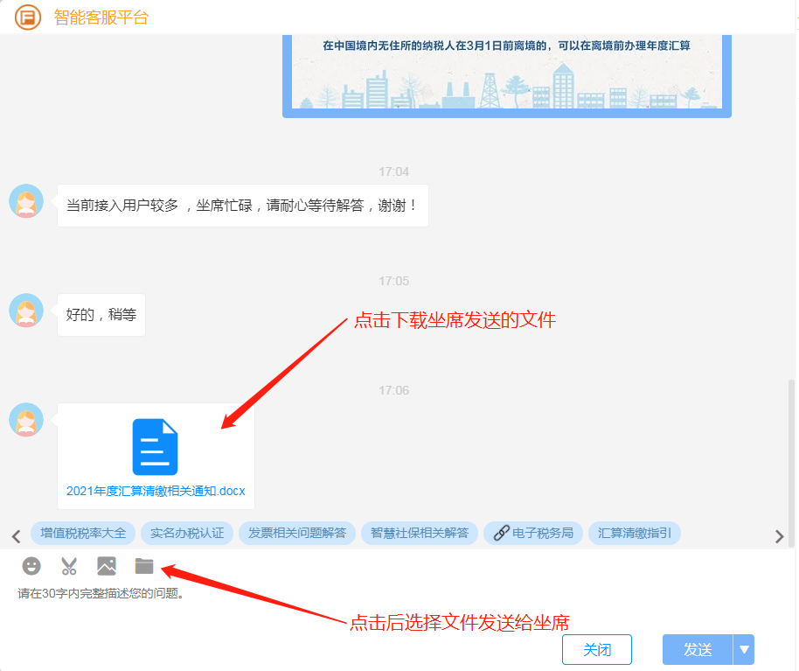Image resolution: width=799 pixels, height=671 pixels.
Task: Open the 电子税务局 quick link
Action: [x=533, y=534]
